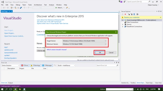Viewport: 163px width, 91px height.
Task: Click Server Explorer Refresh icon
Action: [123, 14]
